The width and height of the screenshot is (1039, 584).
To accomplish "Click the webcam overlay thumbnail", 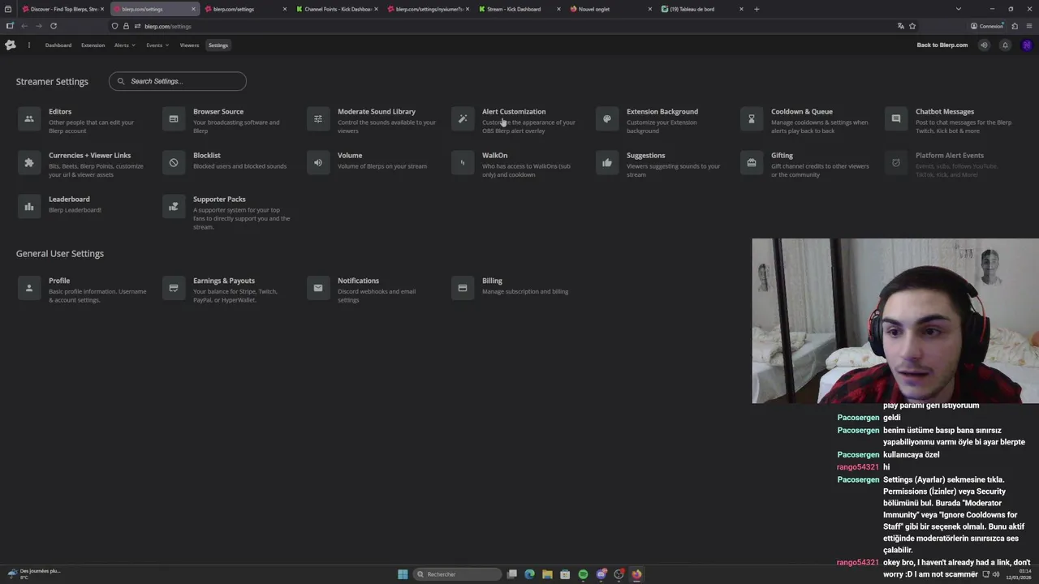I will pyautogui.click(x=895, y=320).
